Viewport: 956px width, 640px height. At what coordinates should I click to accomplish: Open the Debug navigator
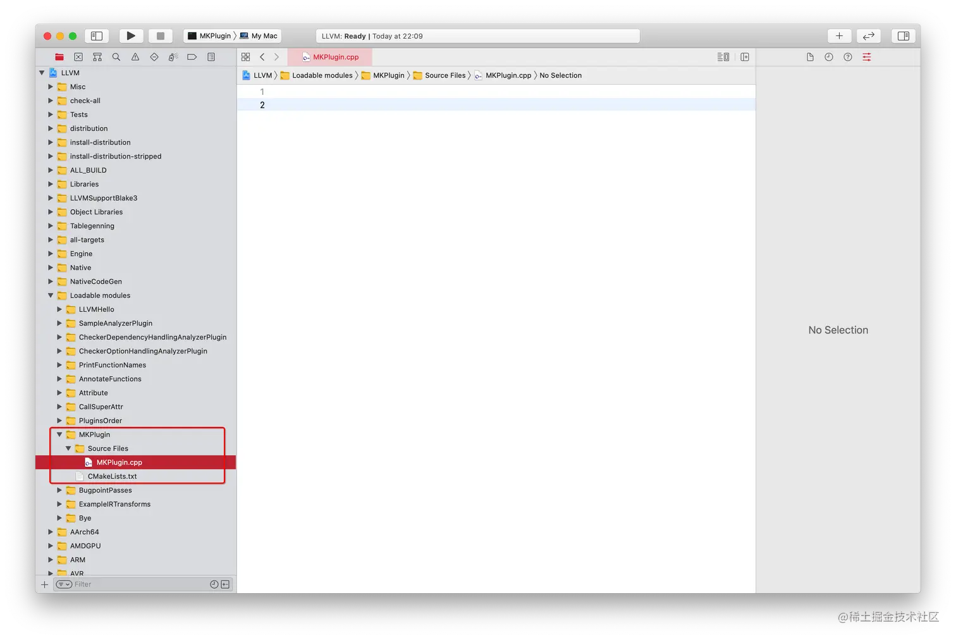(x=173, y=57)
